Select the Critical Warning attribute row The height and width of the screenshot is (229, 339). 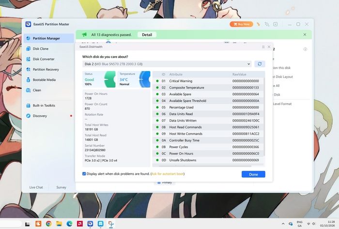tap(208, 81)
